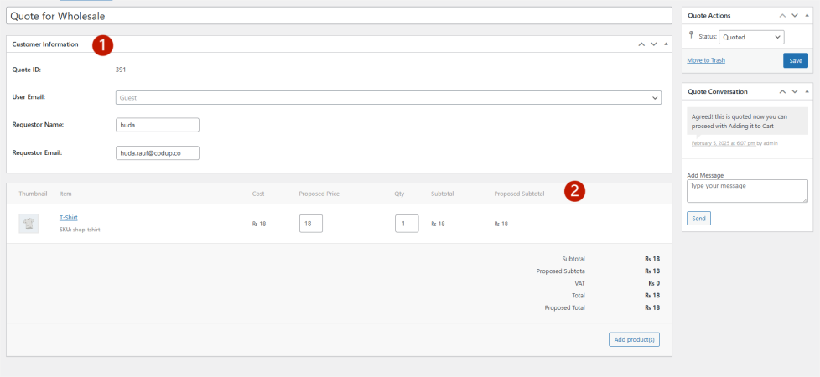820x377 pixels.
Task: Click the Qty input field
Action: pos(407,224)
